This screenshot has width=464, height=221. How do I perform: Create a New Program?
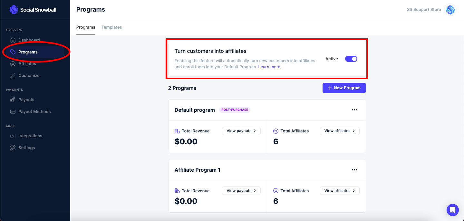point(344,88)
